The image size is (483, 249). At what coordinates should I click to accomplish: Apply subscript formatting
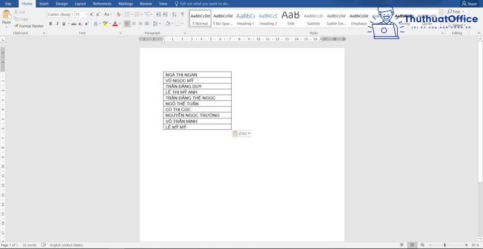[80, 23]
